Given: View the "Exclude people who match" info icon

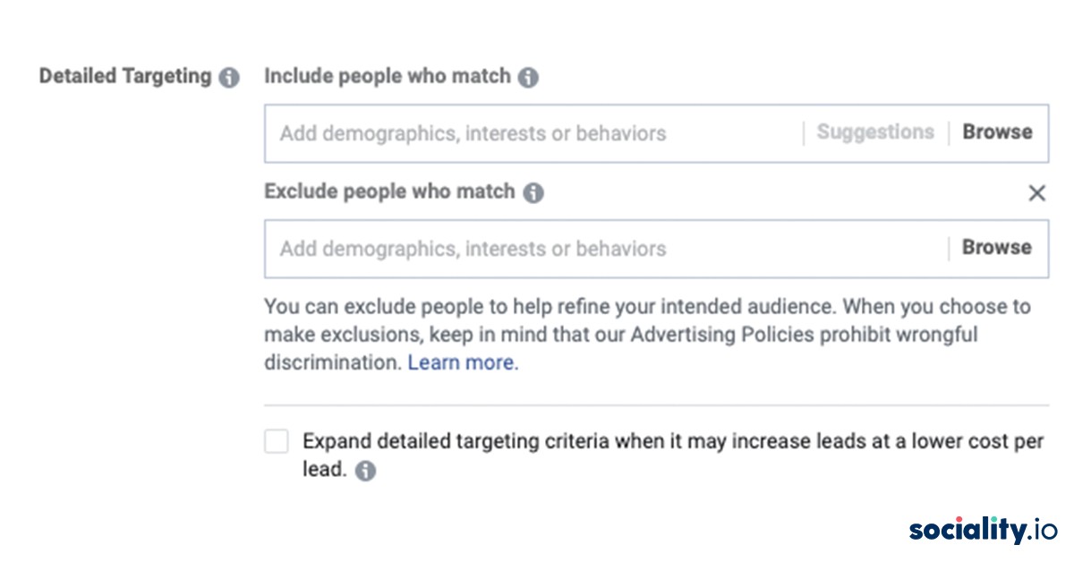Looking at the screenshot, I should pos(533,192).
